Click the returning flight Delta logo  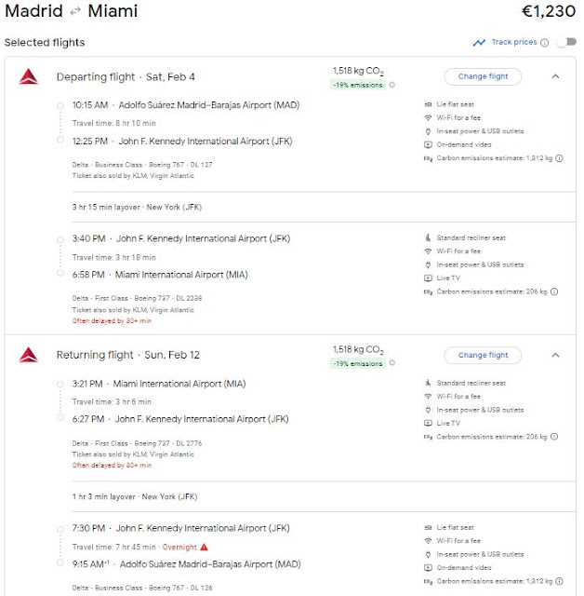28,355
